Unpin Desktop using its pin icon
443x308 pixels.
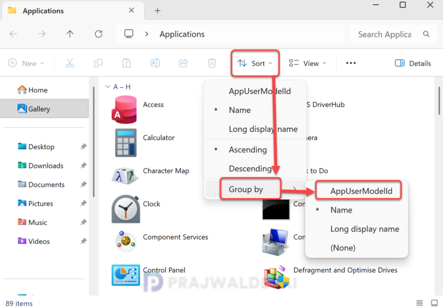point(83,147)
